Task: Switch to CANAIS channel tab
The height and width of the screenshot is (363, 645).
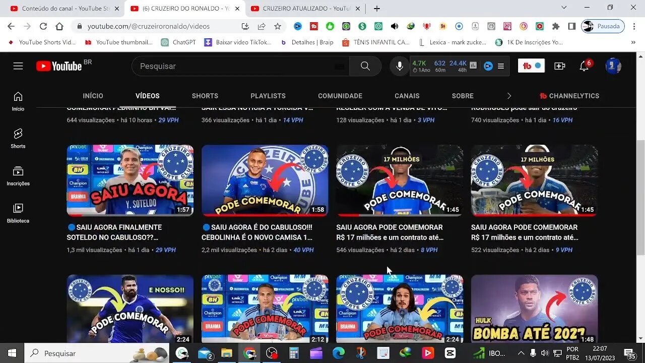Action: coord(407,96)
